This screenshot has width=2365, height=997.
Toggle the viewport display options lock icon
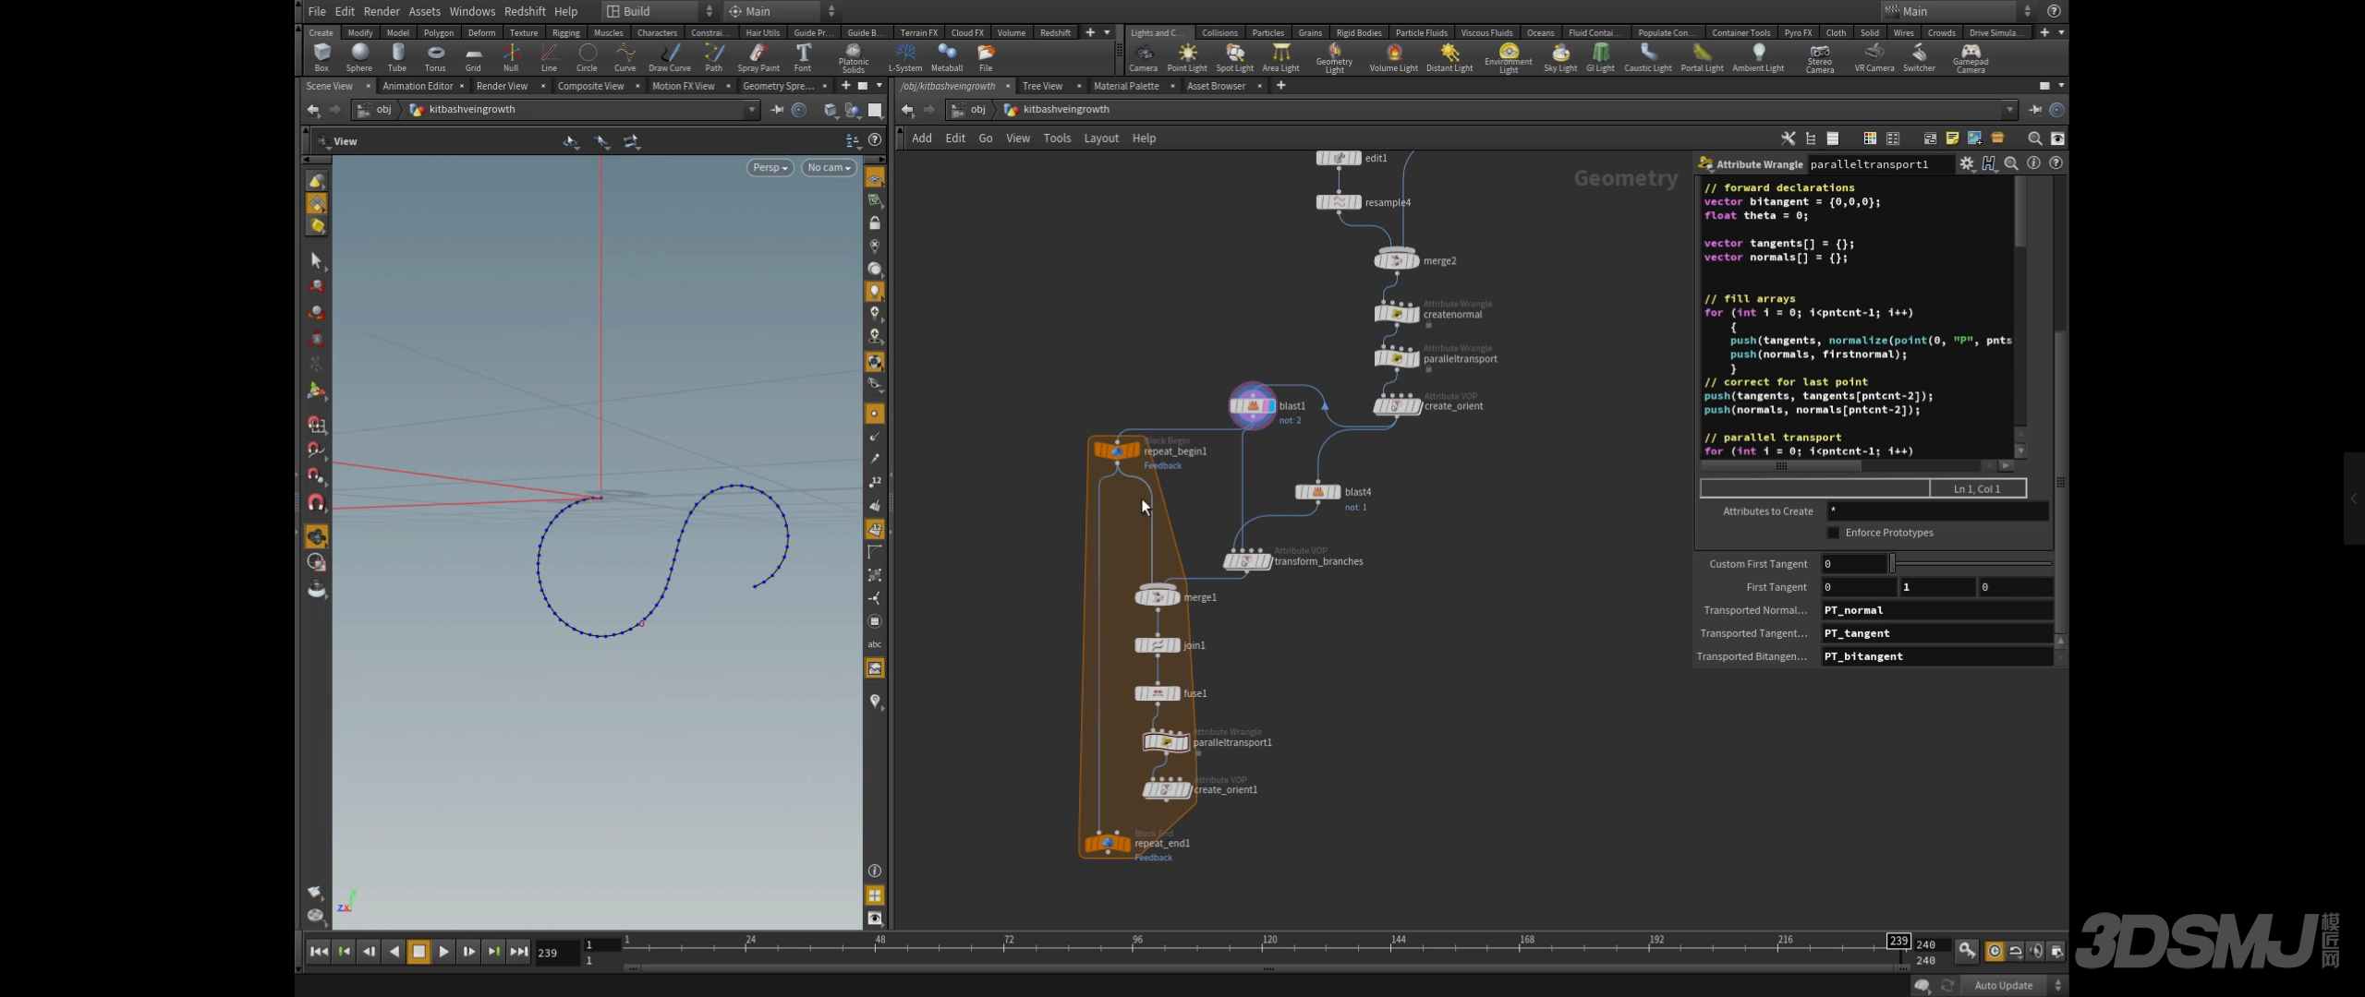point(874,223)
